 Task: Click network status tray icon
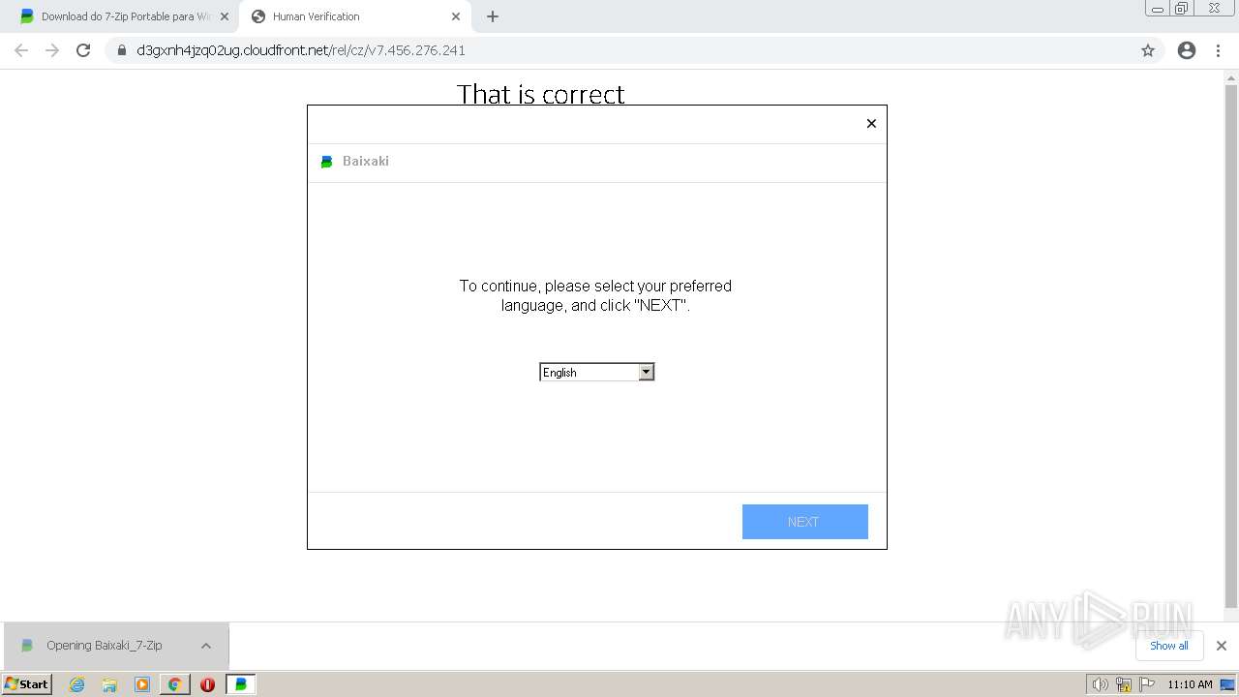tap(1124, 684)
